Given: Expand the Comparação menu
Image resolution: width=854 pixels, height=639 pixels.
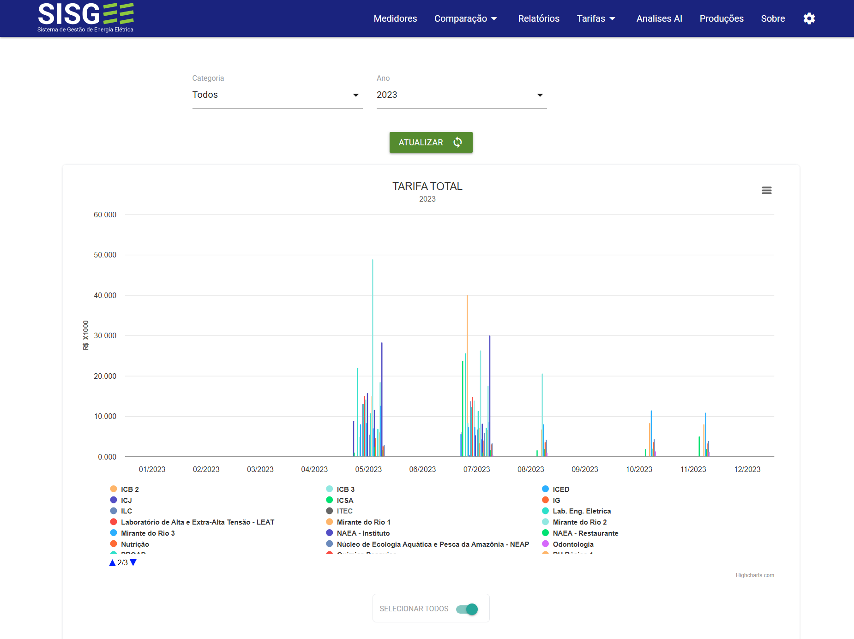Looking at the screenshot, I should pos(466,18).
